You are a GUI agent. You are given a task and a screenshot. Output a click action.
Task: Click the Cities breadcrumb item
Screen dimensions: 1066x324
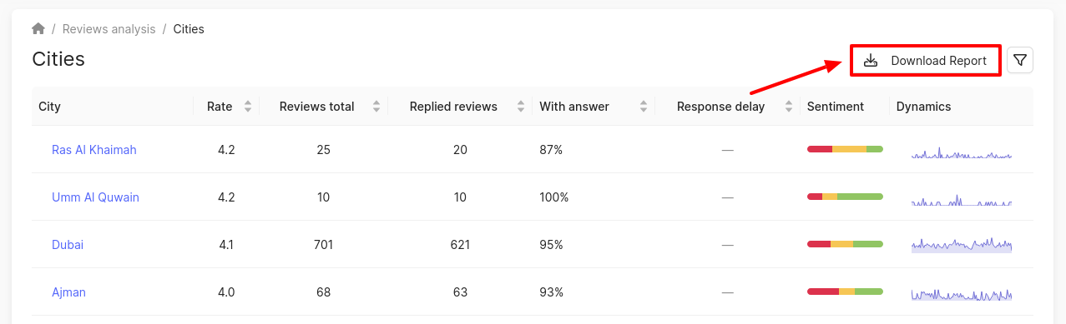click(x=189, y=29)
